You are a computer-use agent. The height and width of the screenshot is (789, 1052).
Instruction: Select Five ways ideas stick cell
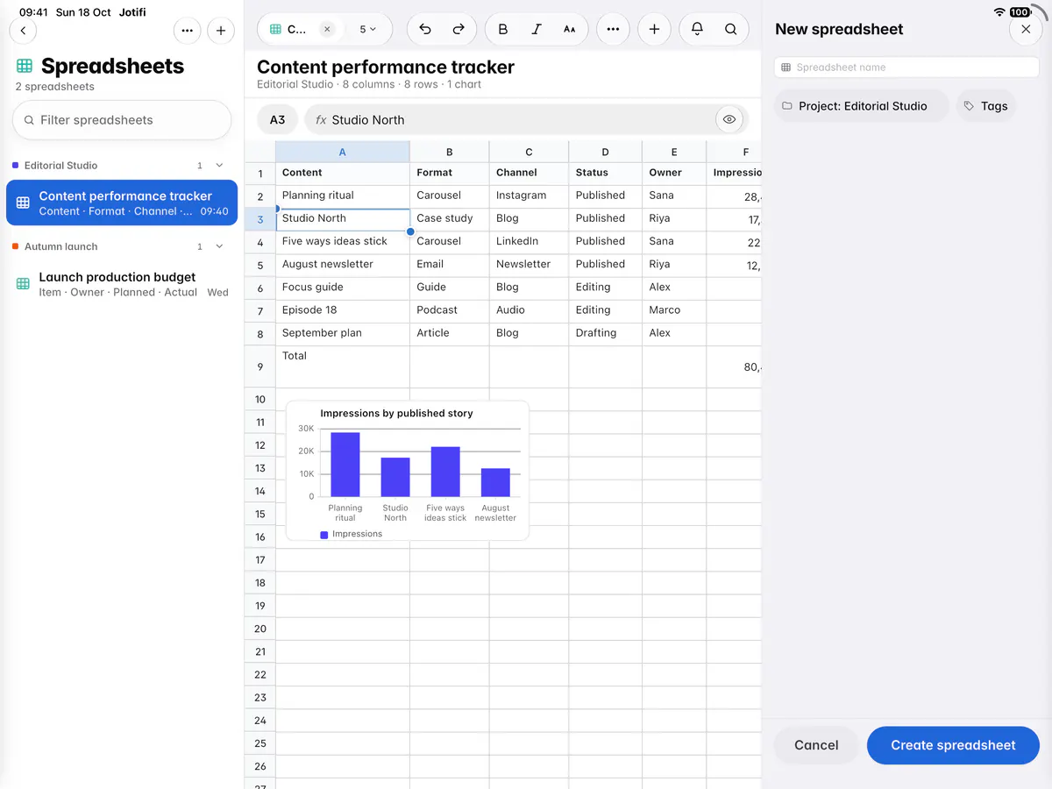pos(343,242)
